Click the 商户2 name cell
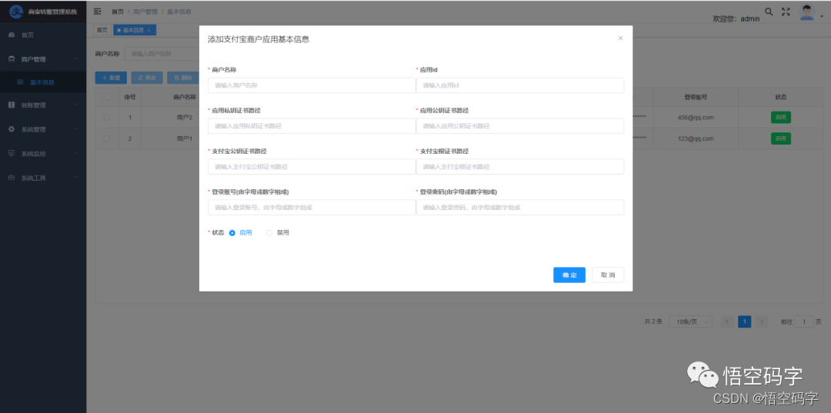The height and width of the screenshot is (413, 831). click(x=185, y=118)
